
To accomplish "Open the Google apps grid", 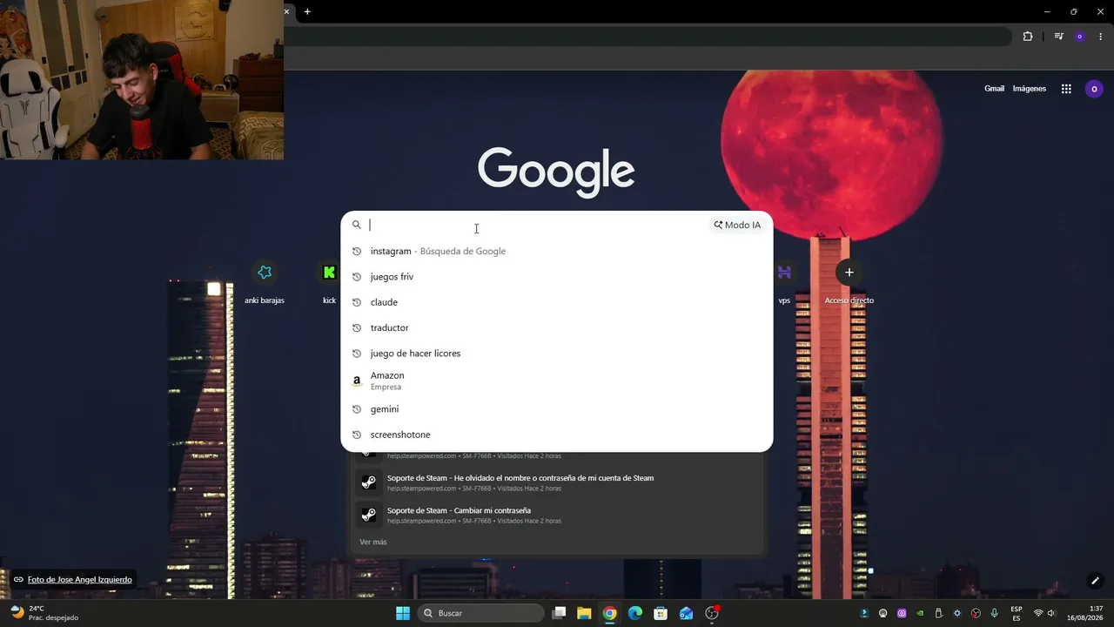I will [x=1066, y=89].
